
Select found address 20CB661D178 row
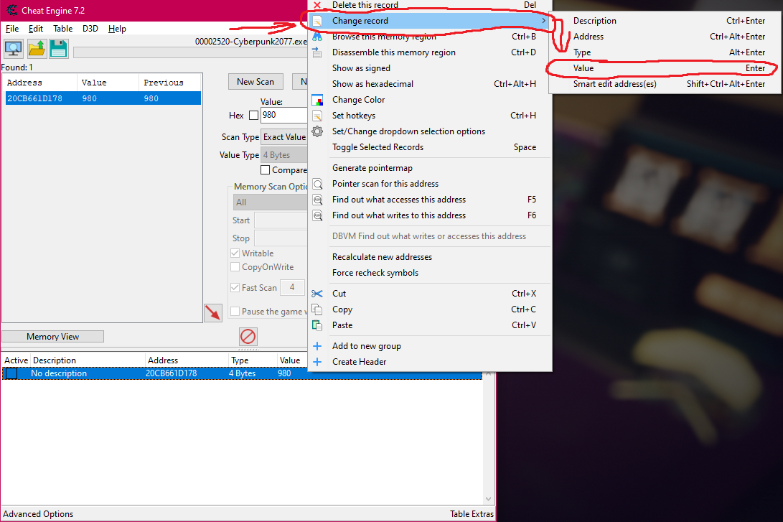[x=103, y=98]
